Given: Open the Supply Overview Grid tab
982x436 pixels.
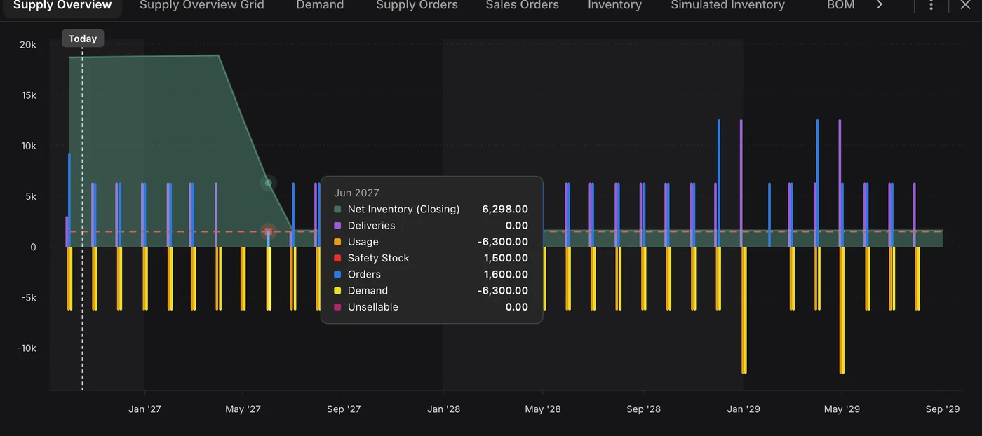Looking at the screenshot, I should click(202, 6).
